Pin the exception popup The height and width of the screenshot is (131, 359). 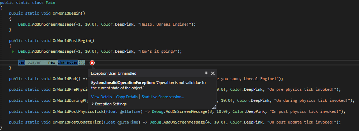206,73
